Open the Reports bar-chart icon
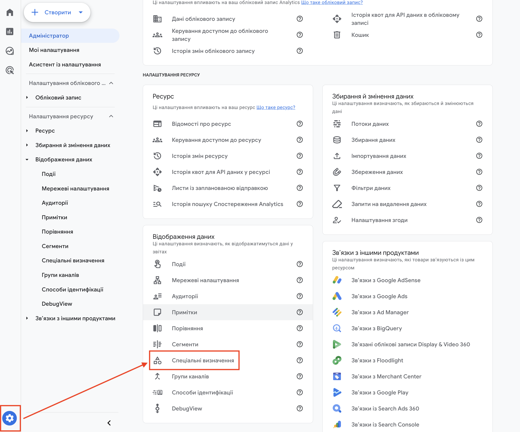Image resolution: width=520 pixels, height=432 pixels. pyautogui.click(x=10, y=32)
